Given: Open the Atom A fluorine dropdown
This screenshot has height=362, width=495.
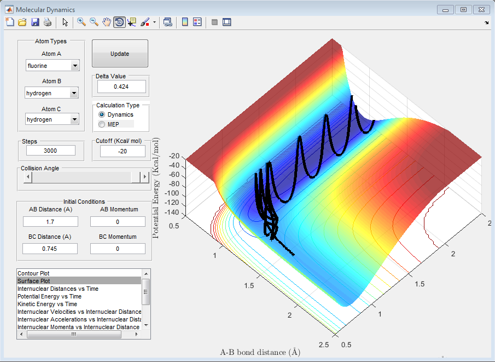Looking at the screenshot, I should tap(75, 66).
